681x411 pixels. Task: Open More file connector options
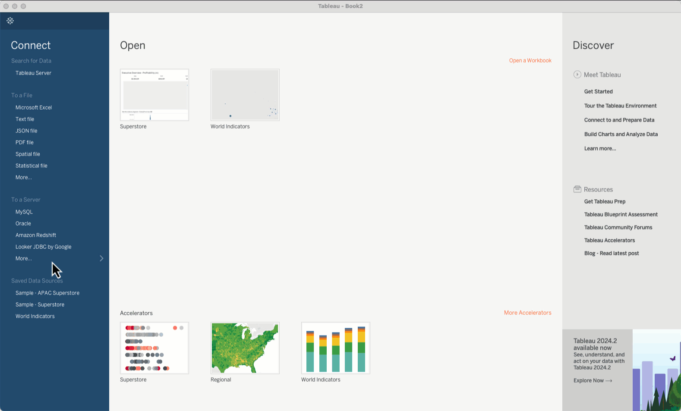[24, 177]
